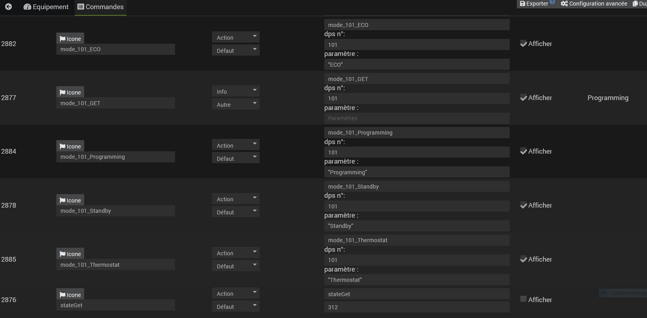Image resolution: width=647 pixels, height=318 pixels.
Task: Click Icone button for mode_101_ECO
Action: (70, 39)
